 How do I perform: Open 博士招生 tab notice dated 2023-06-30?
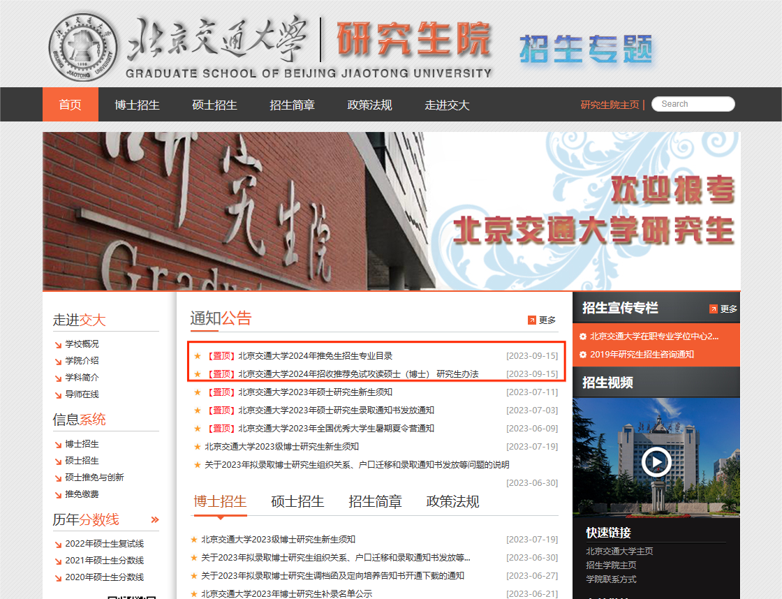point(336,558)
